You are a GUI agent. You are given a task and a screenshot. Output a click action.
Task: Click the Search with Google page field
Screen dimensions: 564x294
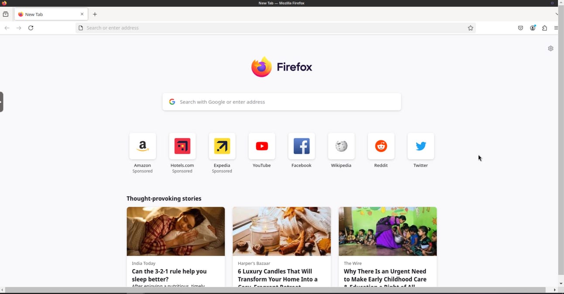(x=282, y=102)
